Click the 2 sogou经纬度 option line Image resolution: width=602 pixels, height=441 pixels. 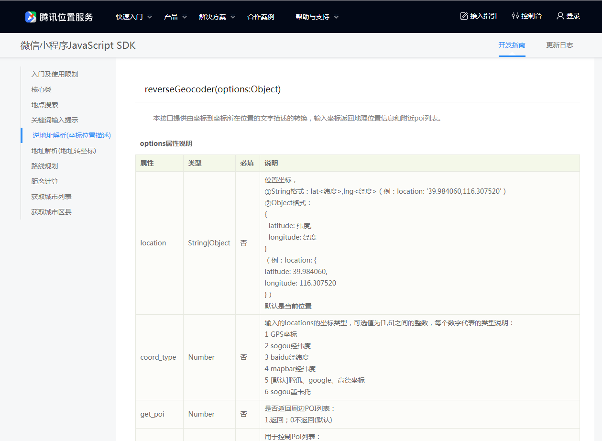[x=287, y=346]
